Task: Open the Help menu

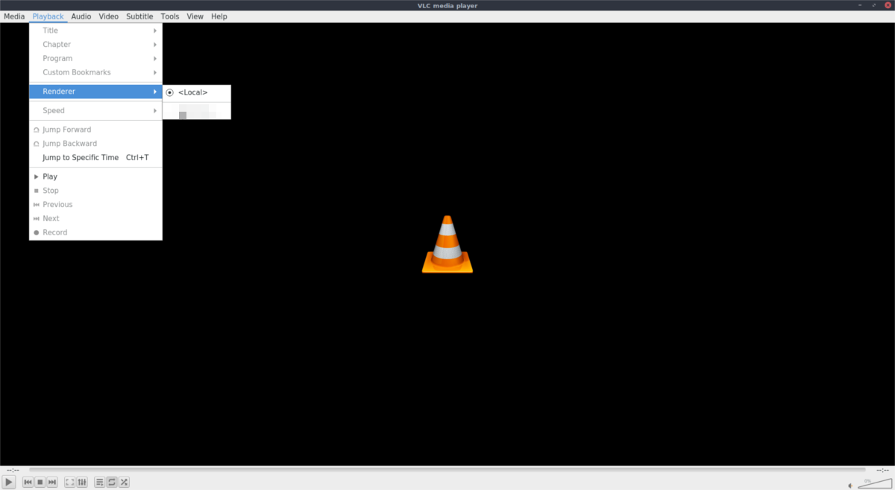Action: 219,16
